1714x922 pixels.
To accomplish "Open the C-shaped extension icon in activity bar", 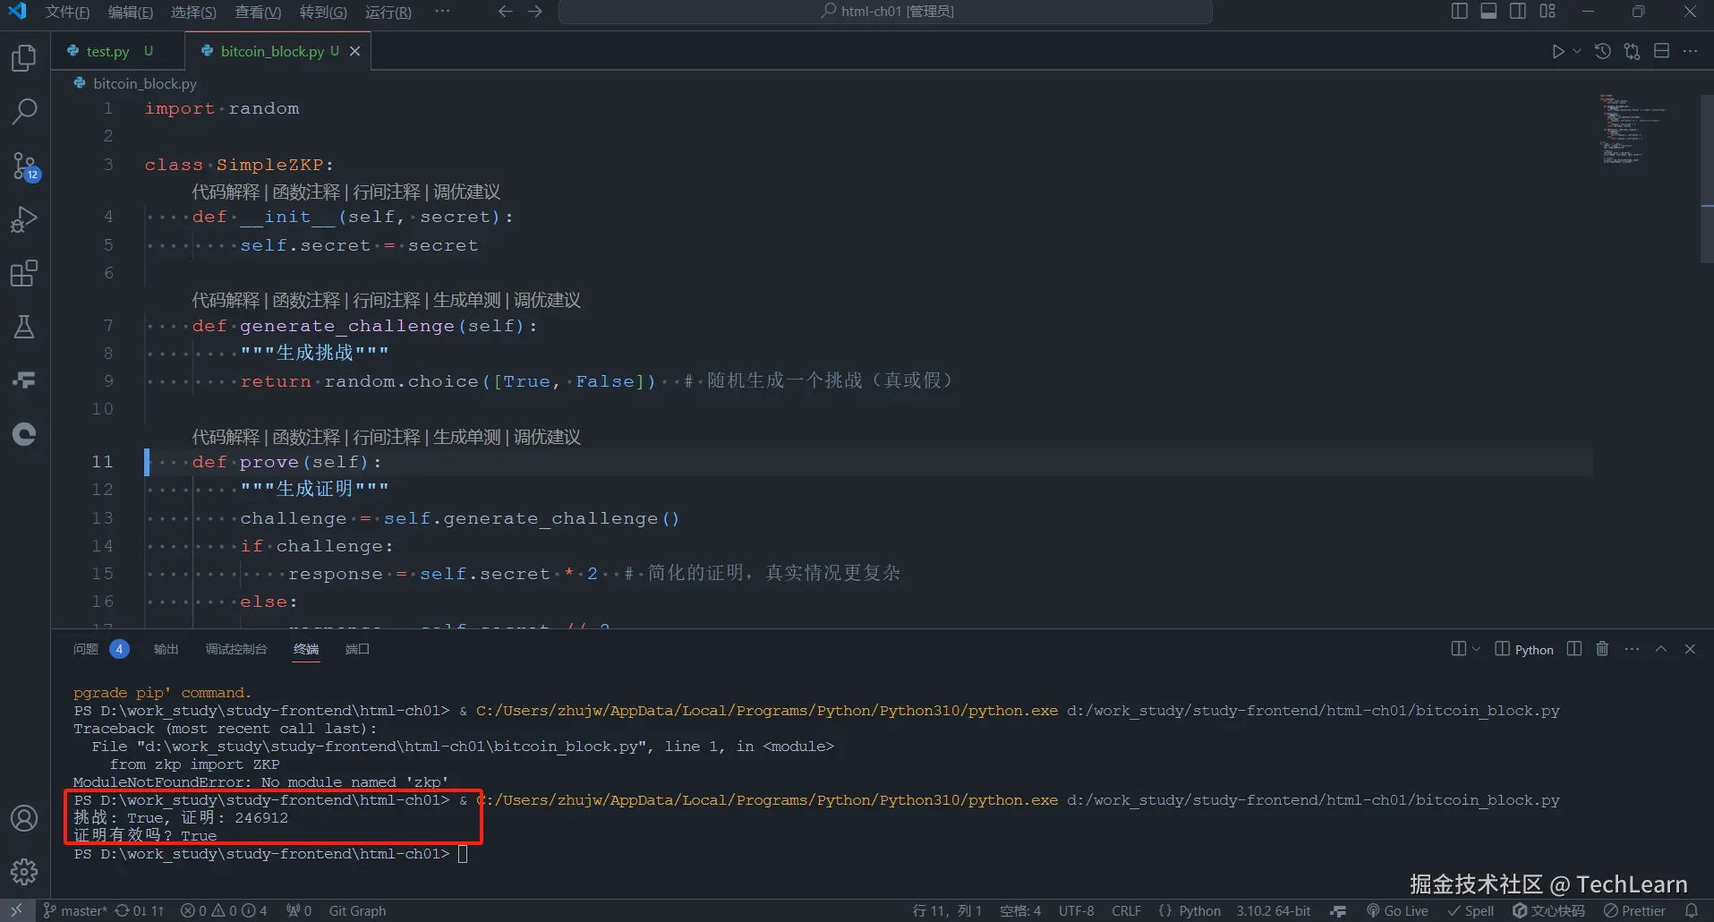I will click(x=24, y=434).
